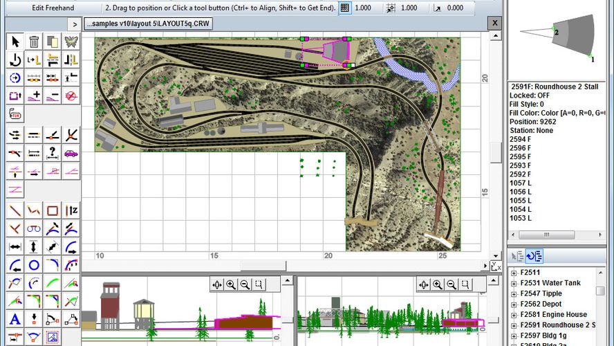
Task: Expand the F2581 Engine House node
Action: pyautogui.click(x=514, y=314)
